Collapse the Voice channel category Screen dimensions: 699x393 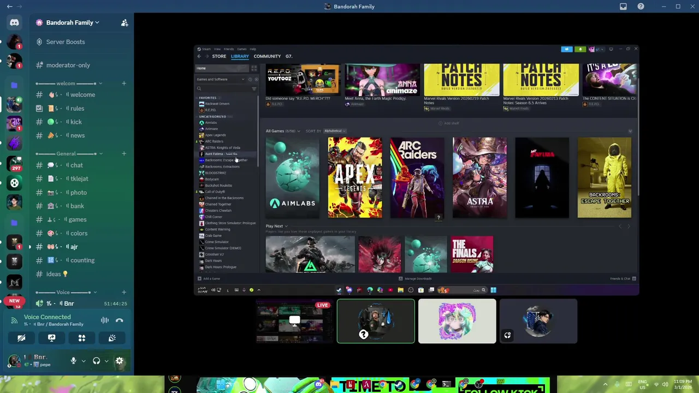pyautogui.click(x=66, y=293)
